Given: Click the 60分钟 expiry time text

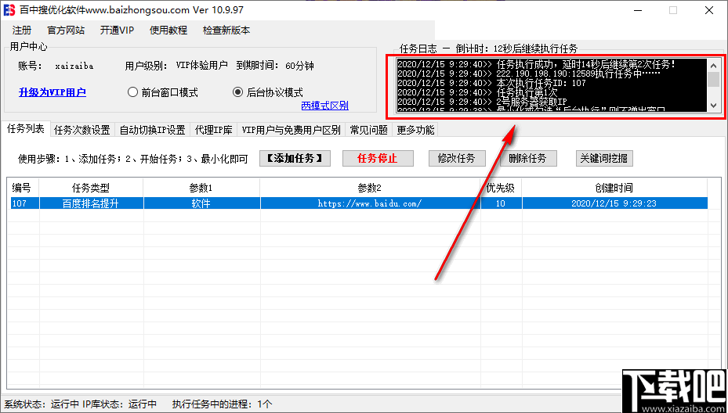Looking at the screenshot, I should tap(300, 66).
